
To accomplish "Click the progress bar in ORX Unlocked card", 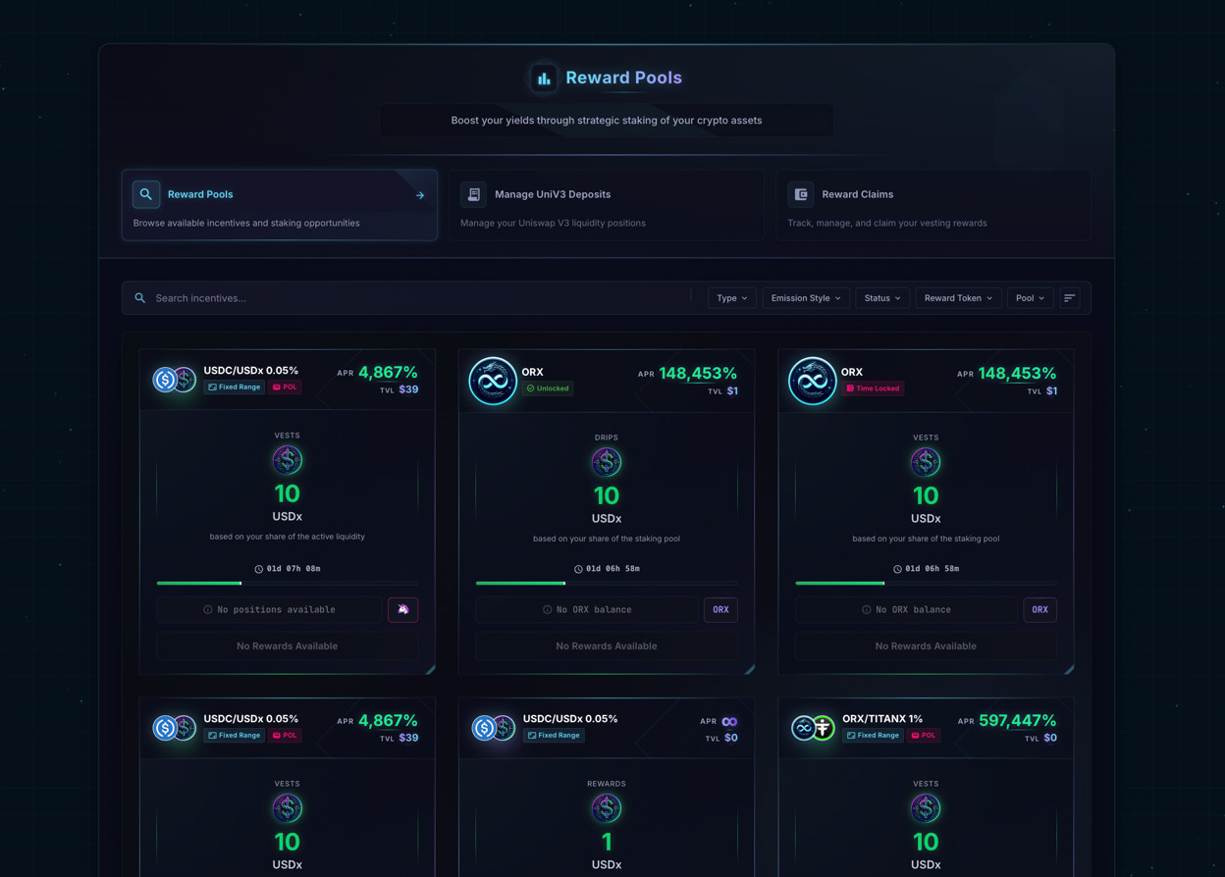I will tap(606, 584).
